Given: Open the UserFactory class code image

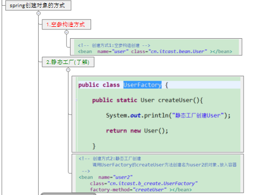Looking at the screenshot, I should 158,114.
